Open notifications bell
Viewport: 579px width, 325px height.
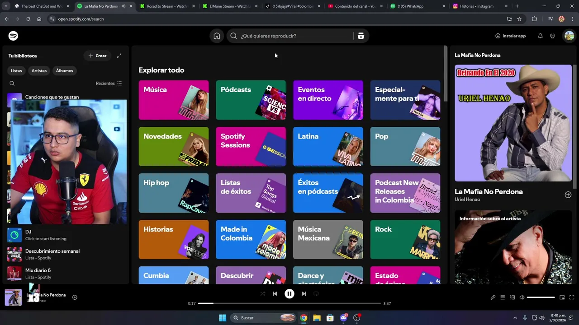[x=540, y=36]
